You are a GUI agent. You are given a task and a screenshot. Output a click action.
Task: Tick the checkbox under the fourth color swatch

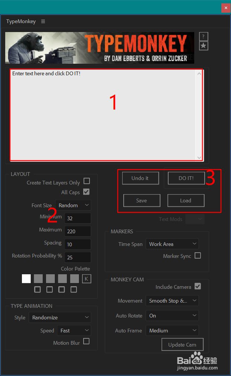(x=62, y=290)
